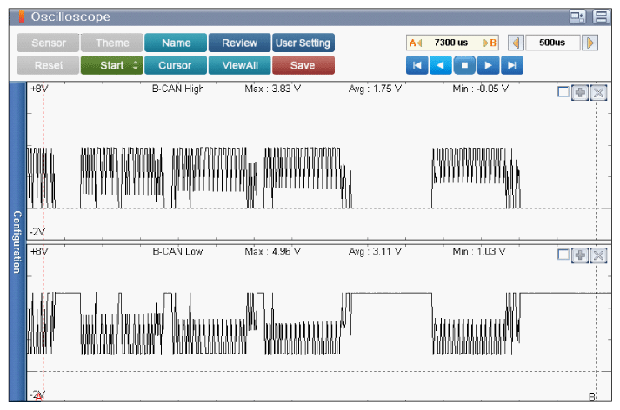Skip to the first recorded frame
This screenshot has width=620, height=410.
coord(417,65)
